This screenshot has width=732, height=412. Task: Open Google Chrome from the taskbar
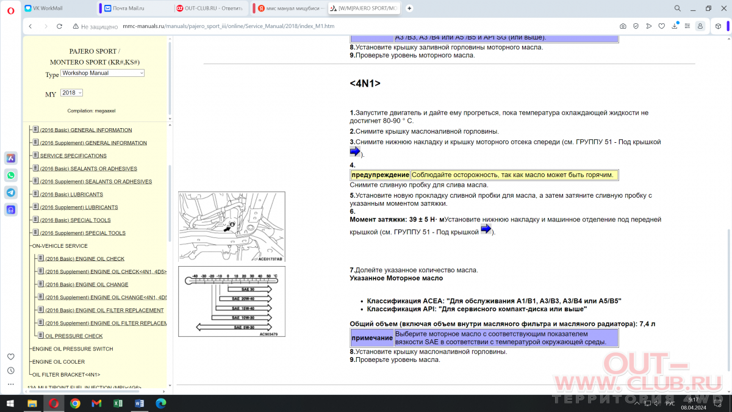click(x=75, y=403)
